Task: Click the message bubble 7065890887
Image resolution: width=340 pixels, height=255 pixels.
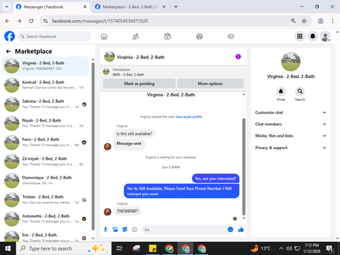Action: coord(127,211)
